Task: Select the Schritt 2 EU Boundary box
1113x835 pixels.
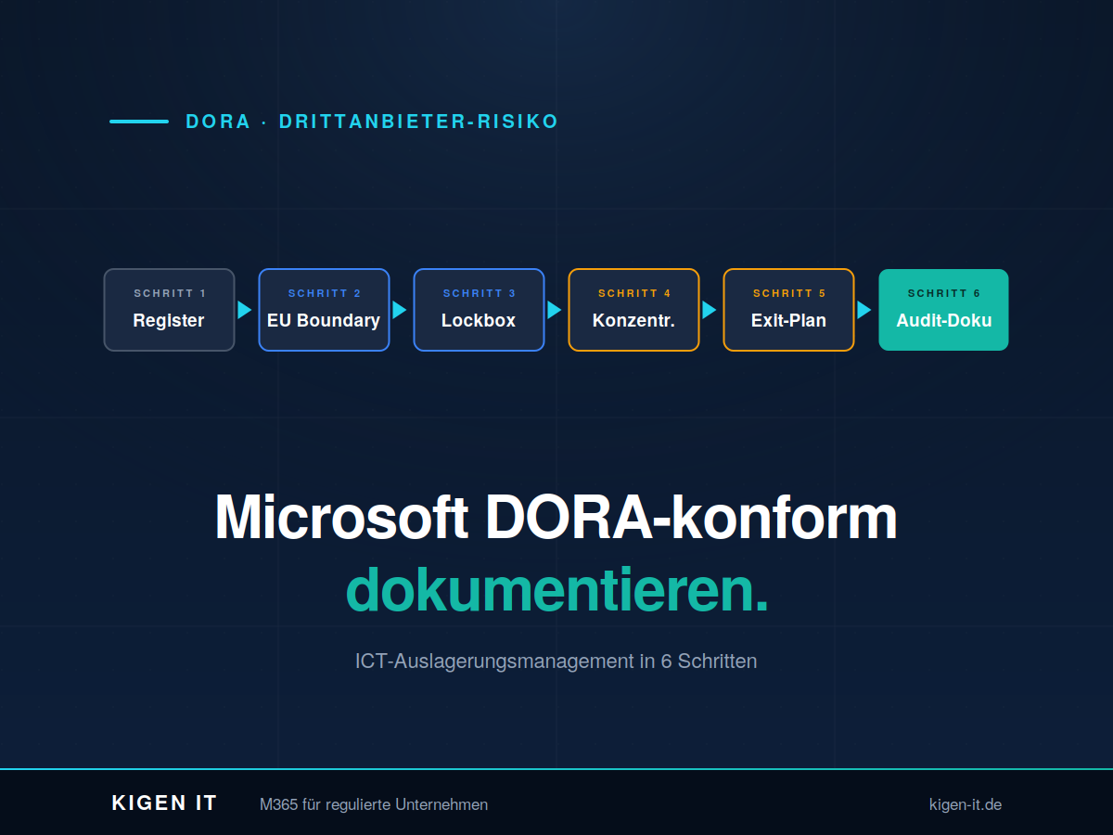Action: [324, 310]
